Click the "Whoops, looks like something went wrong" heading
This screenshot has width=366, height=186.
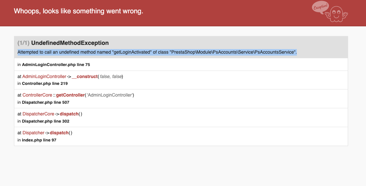point(78,11)
